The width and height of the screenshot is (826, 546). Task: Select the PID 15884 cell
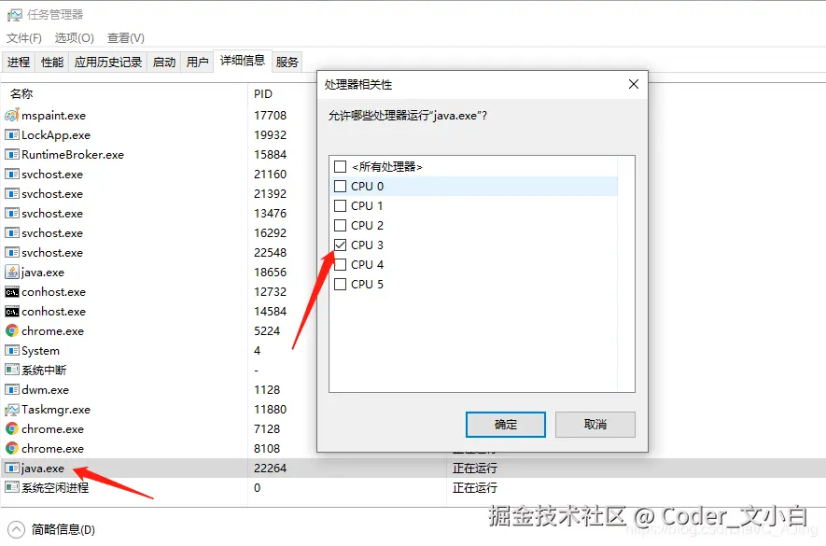tap(271, 154)
